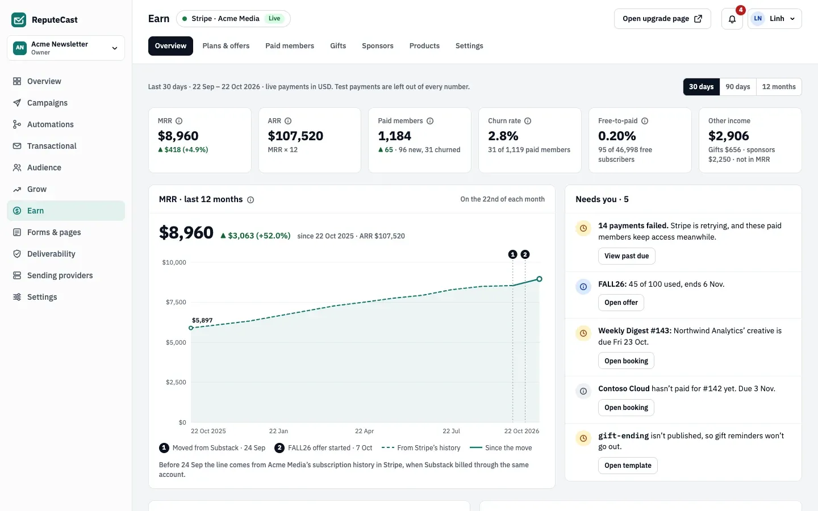
Task: Click the MRR info icon in the MRR card
Action: [x=179, y=121]
